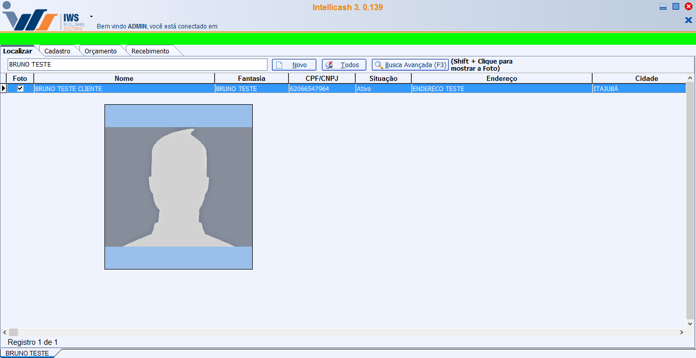
Task: Focus the search field containing BRUNO TESTE
Action: click(x=138, y=65)
